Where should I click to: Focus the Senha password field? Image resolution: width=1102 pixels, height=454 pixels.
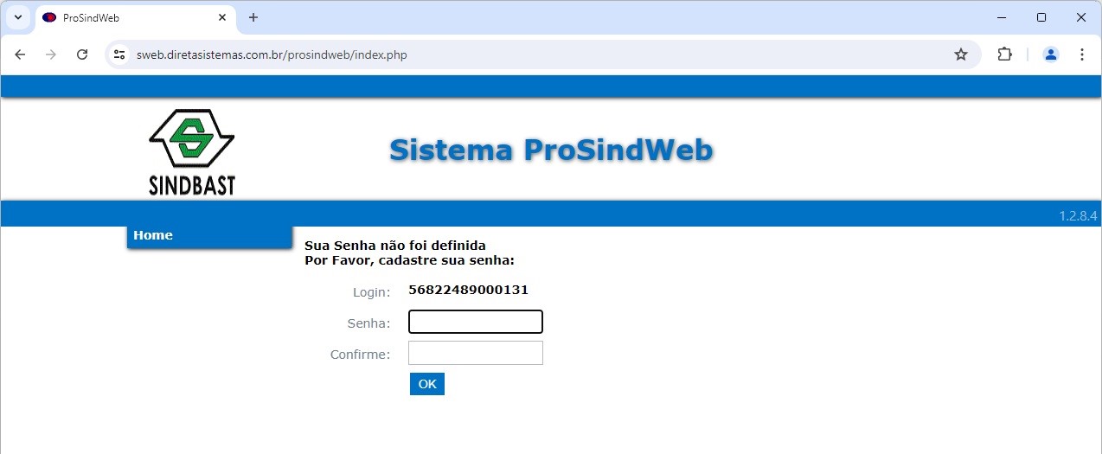click(476, 322)
